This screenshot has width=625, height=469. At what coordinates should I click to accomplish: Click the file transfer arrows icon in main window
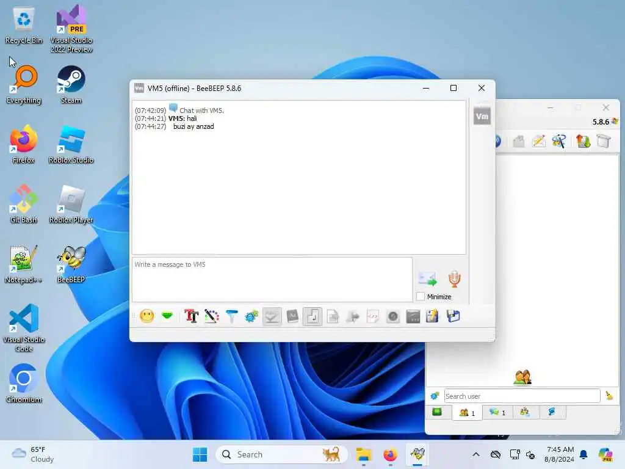pyautogui.click(x=583, y=141)
